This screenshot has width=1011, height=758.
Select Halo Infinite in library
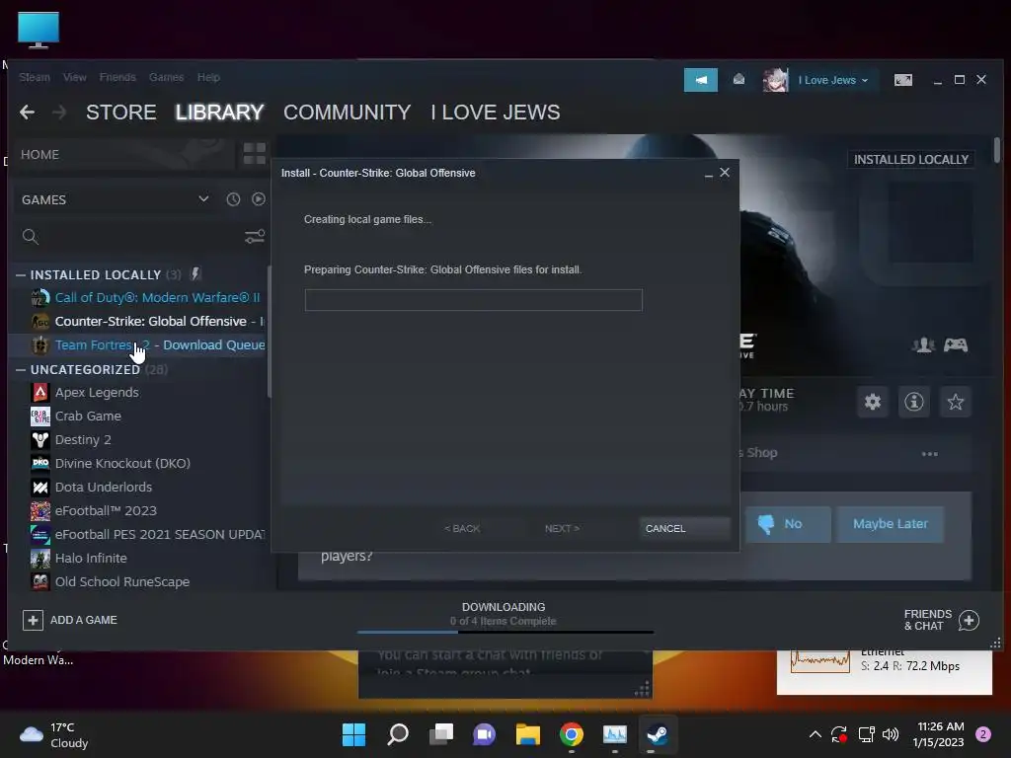pyautogui.click(x=139, y=559)
